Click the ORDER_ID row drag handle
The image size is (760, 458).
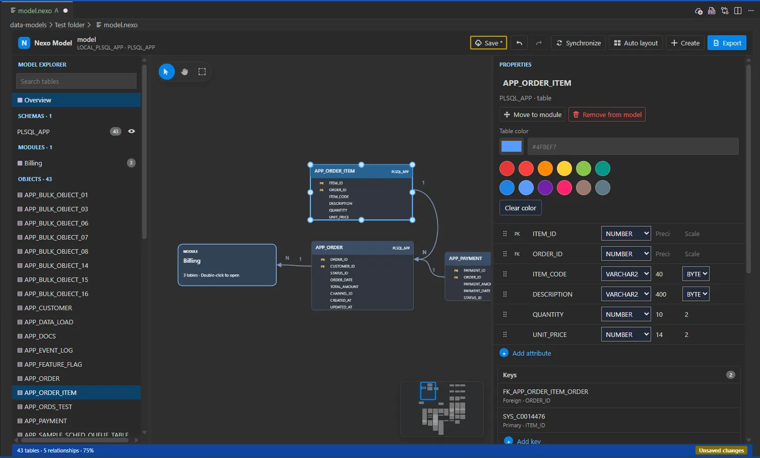coord(505,254)
